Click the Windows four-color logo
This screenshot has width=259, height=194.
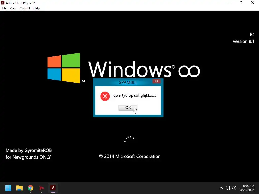tap(64, 68)
